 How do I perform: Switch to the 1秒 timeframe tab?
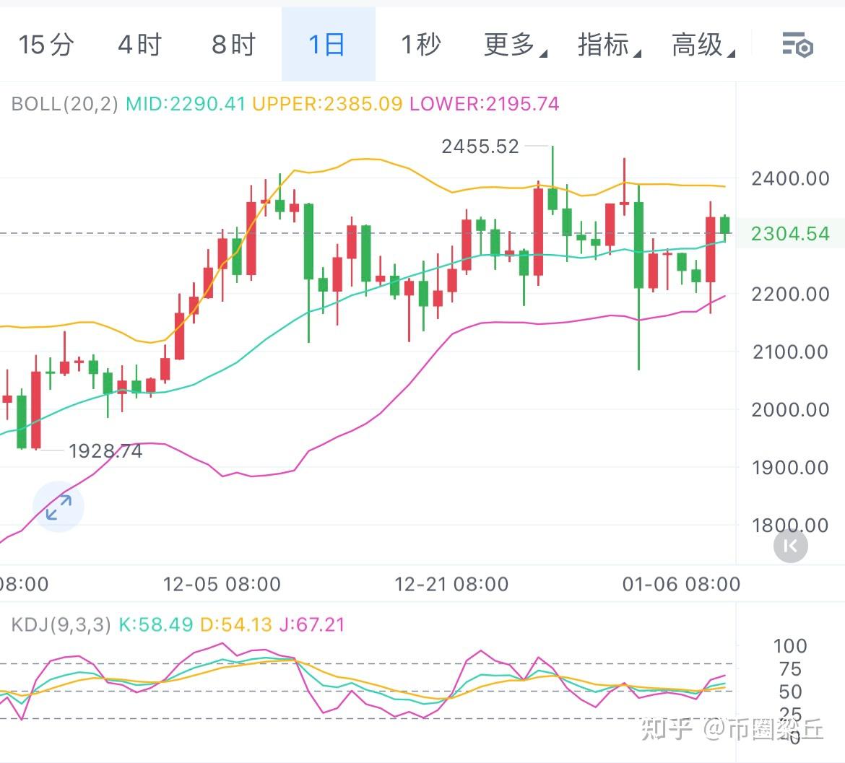422,44
